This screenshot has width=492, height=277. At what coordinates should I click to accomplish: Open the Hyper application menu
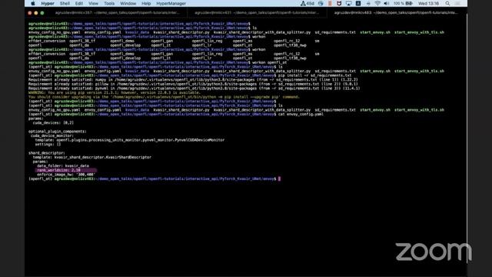point(48,3)
